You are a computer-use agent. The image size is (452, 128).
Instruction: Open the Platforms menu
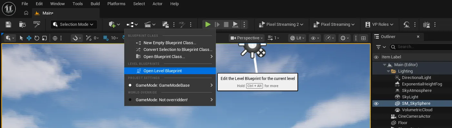116,4
